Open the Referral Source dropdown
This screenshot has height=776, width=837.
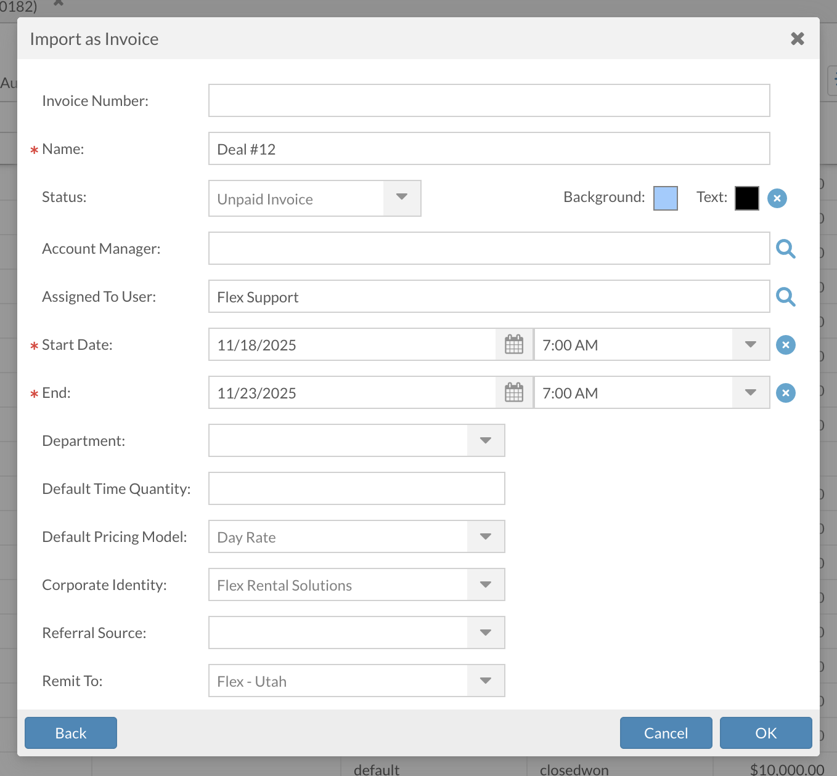[x=485, y=633]
